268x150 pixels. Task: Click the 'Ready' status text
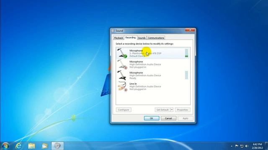click(x=133, y=78)
